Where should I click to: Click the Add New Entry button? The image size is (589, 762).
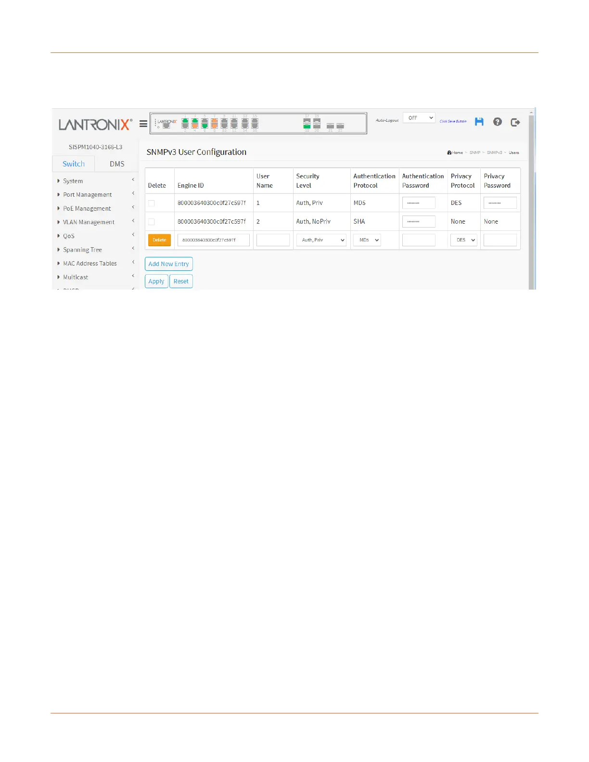pos(169,264)
